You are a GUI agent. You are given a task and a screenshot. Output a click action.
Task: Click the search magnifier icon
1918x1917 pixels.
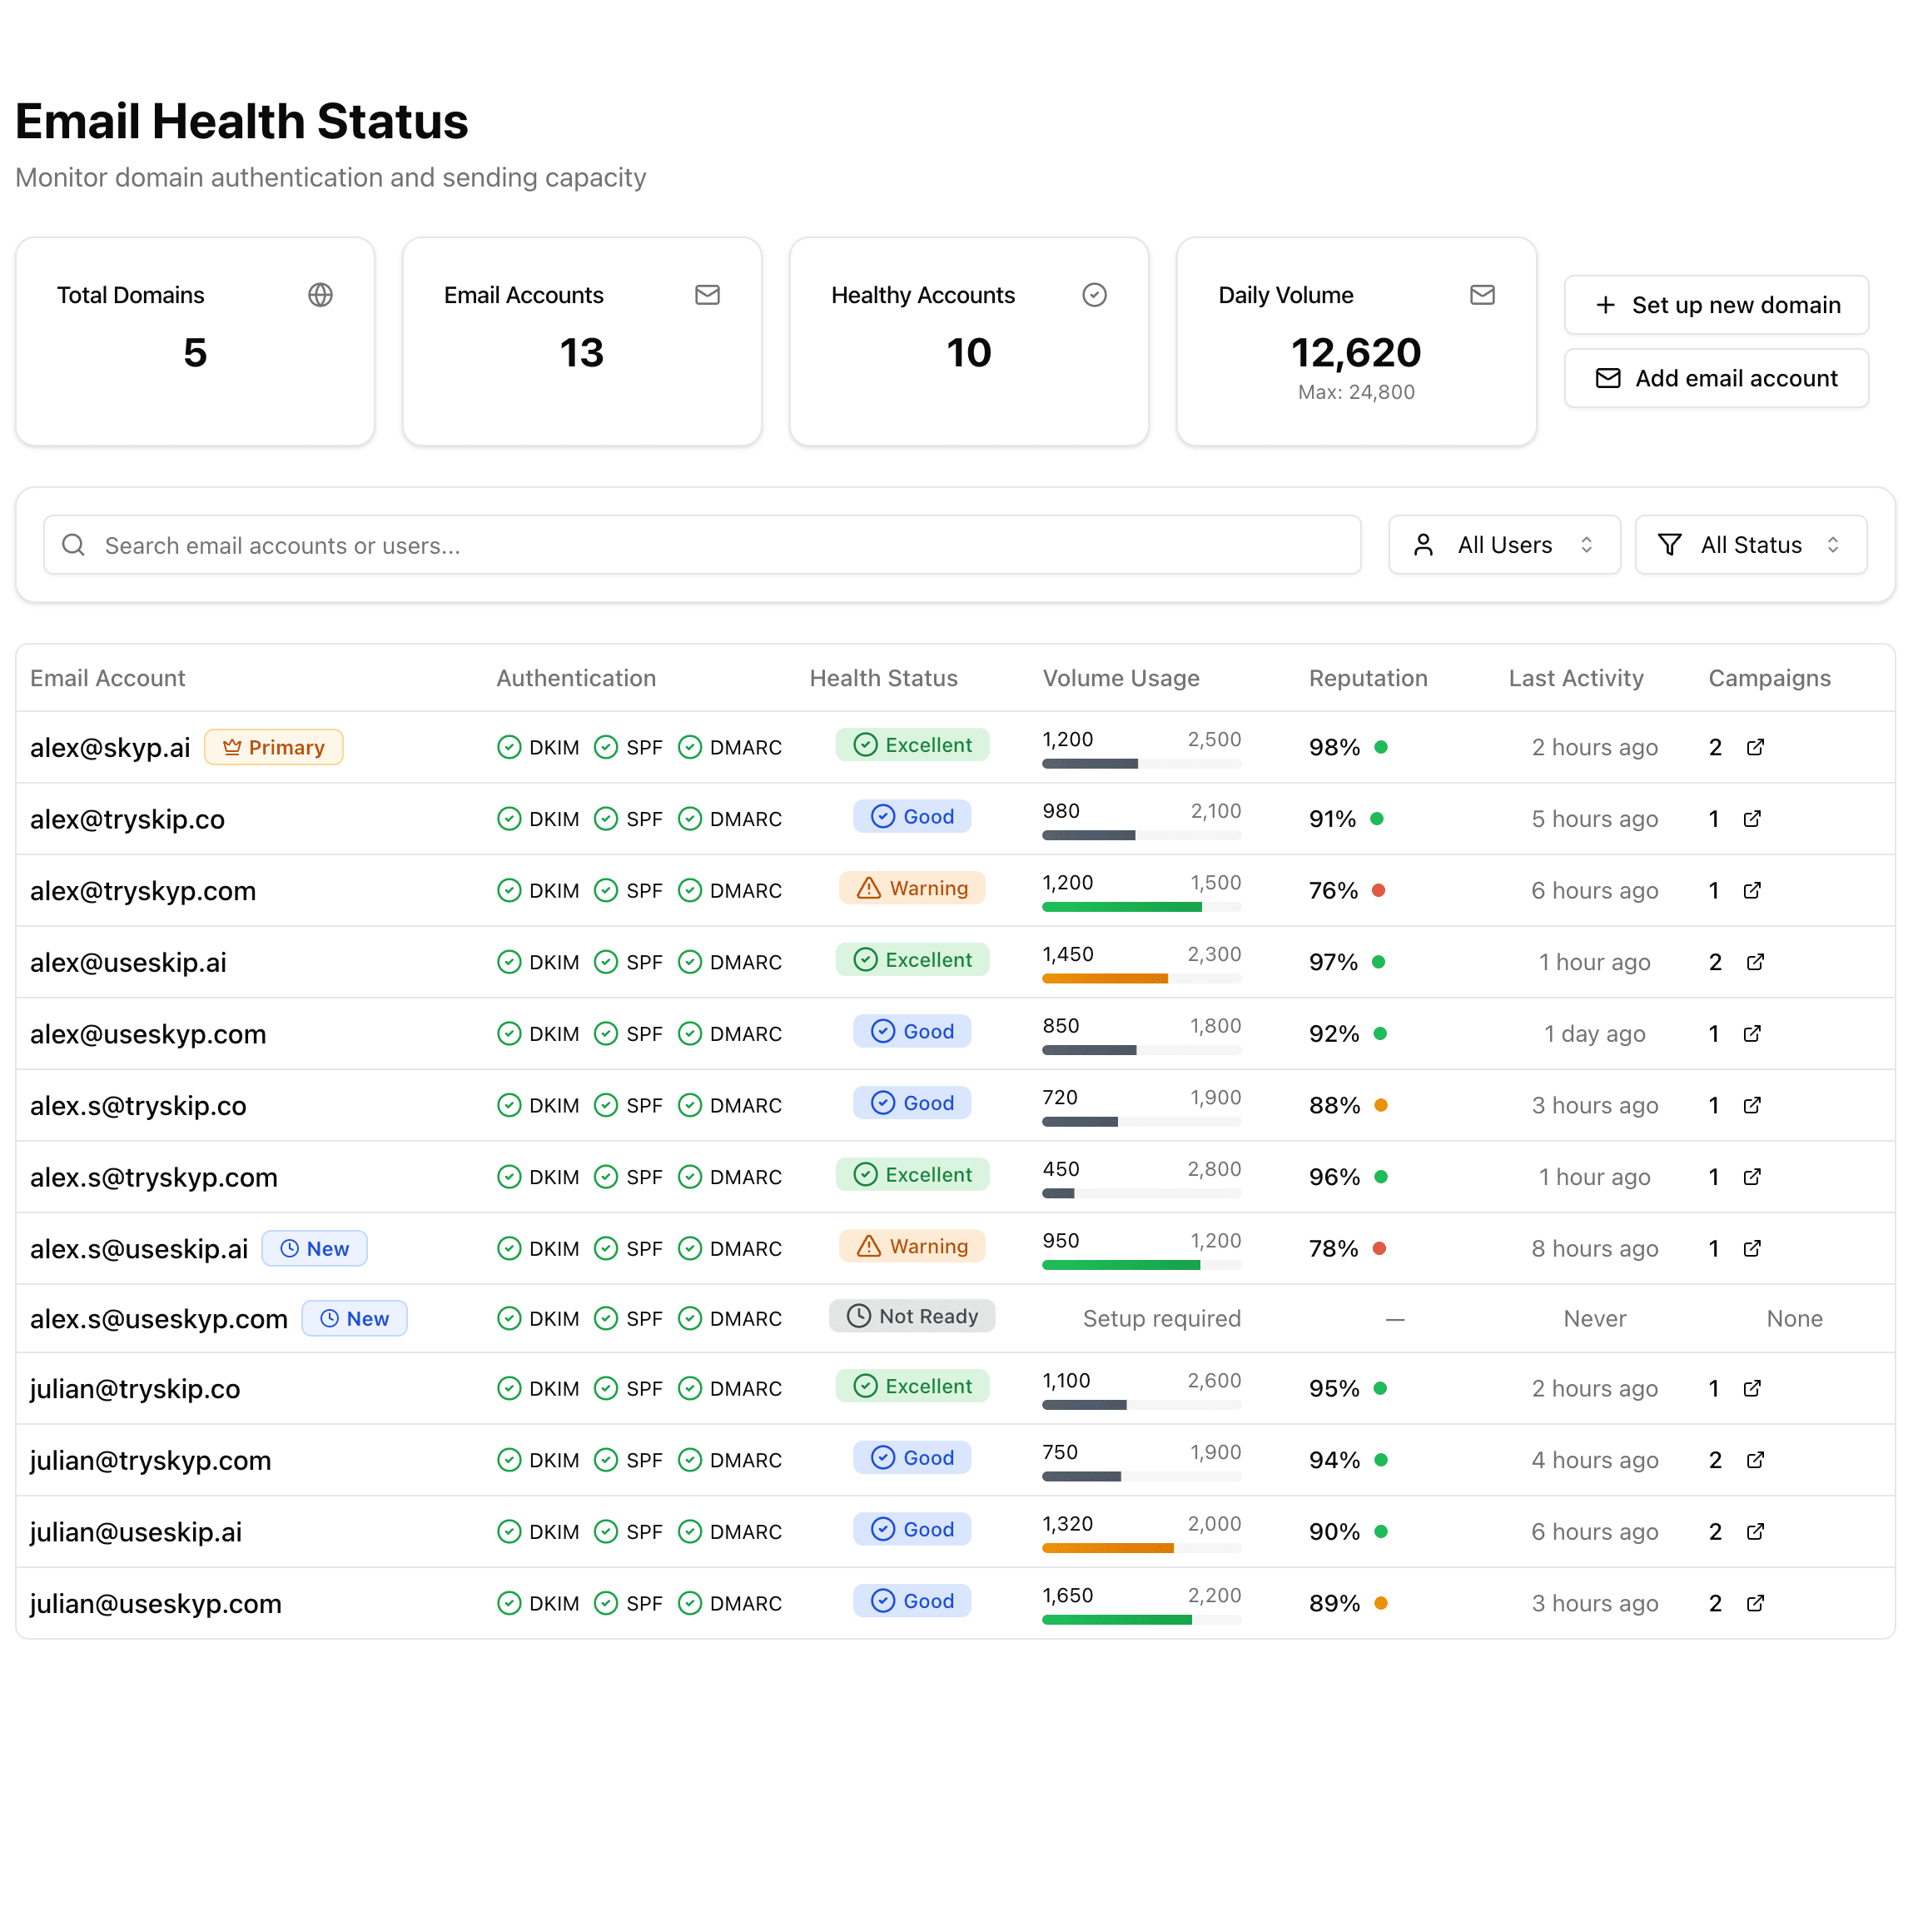[x=73, y=545]
